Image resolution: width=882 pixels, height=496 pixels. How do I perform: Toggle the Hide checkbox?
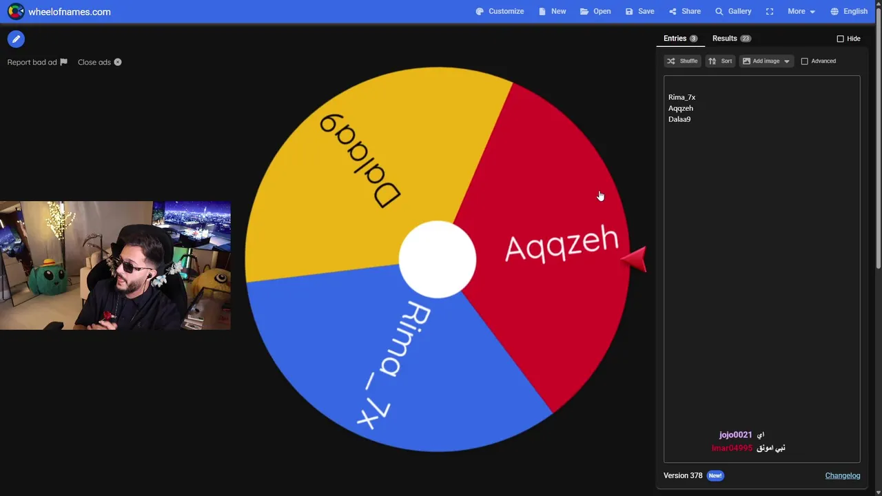pyautogui.click(x=840, y=39)
